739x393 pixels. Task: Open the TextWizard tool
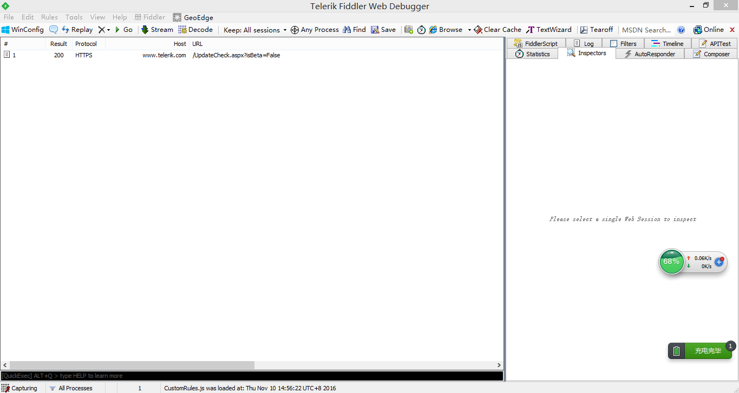tap(548, 30)
